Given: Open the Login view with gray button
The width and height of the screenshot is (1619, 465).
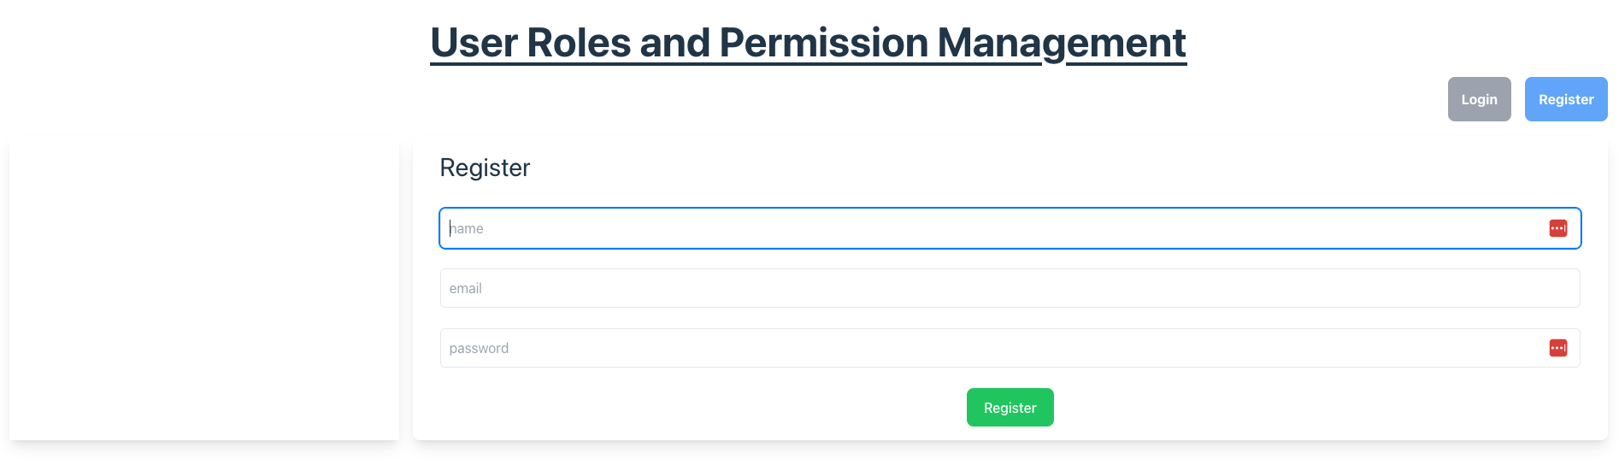Looking at the screenshot, I should [x=1479, y=99].
